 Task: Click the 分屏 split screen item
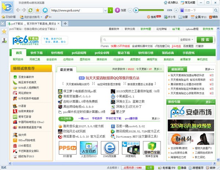coord(183,17)
